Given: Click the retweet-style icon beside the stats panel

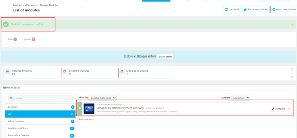Looking at the screenshot, I should coord(292,77).
